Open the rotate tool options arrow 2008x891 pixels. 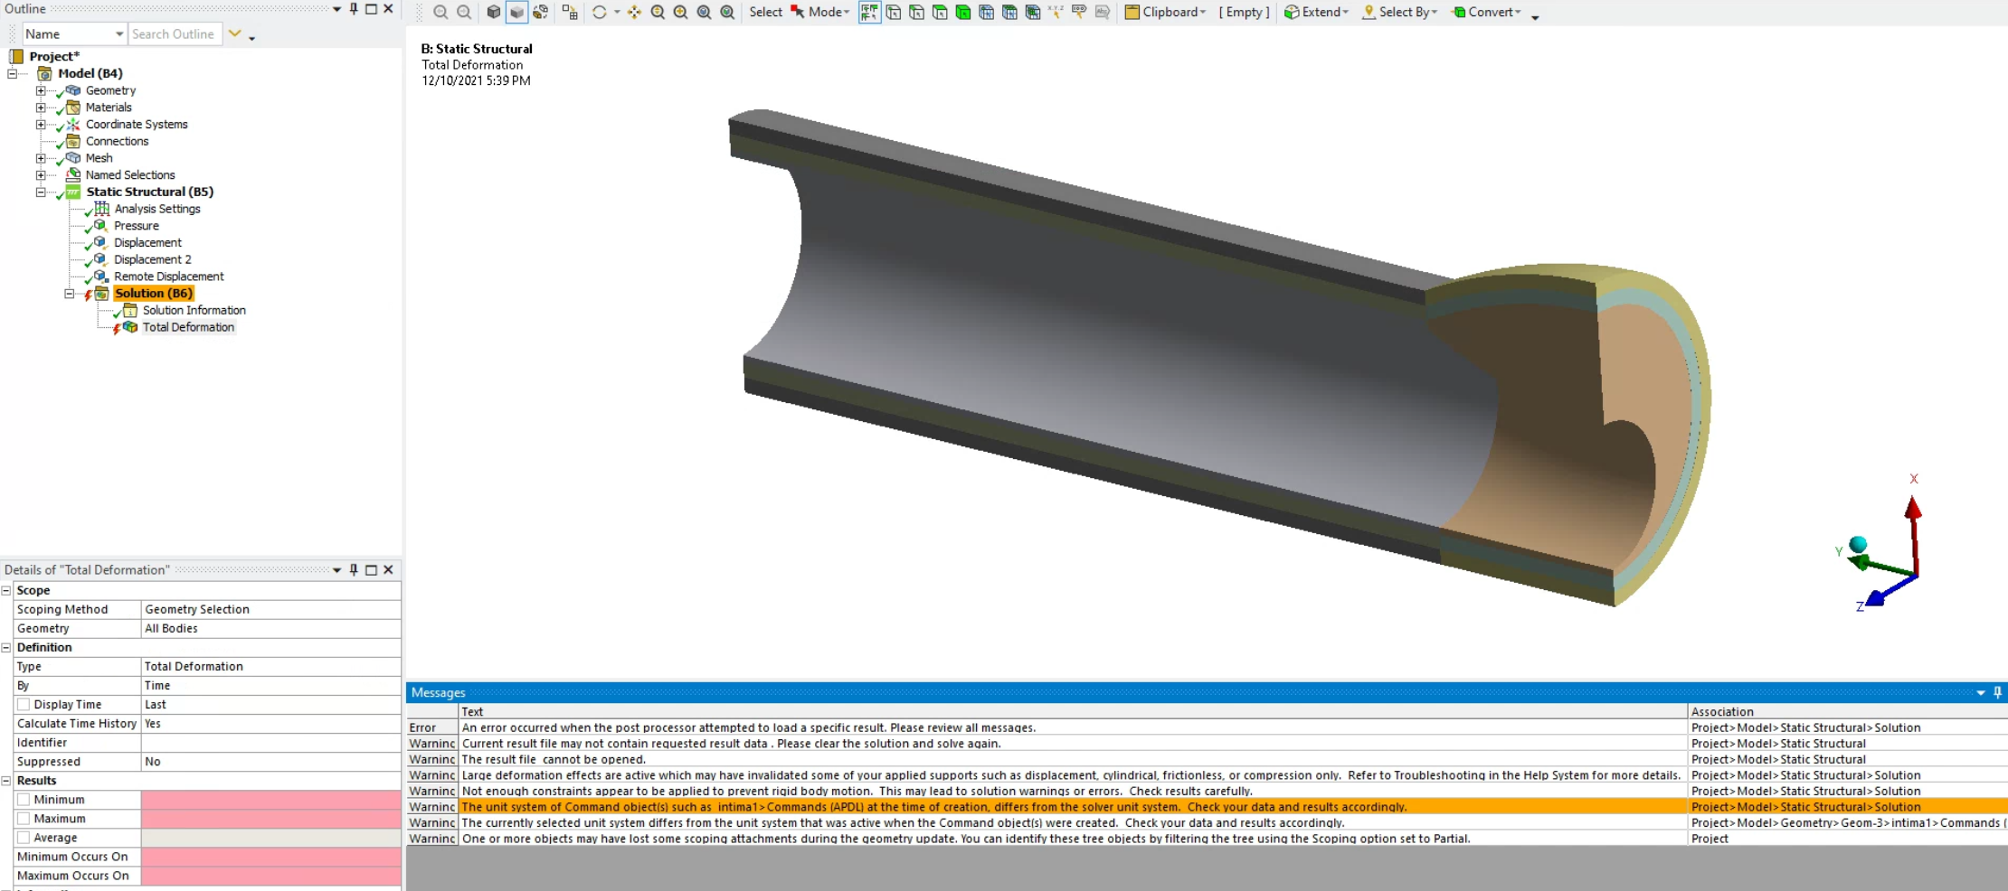point(617,12)
